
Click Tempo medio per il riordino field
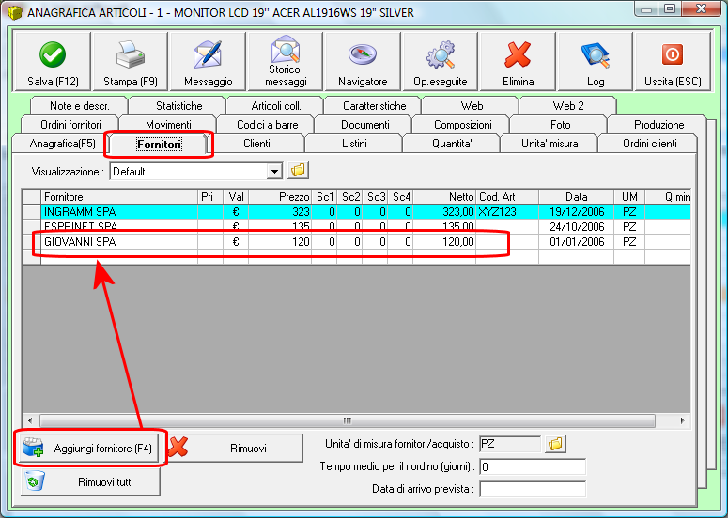pyautogui.click(x=533, y=466)
